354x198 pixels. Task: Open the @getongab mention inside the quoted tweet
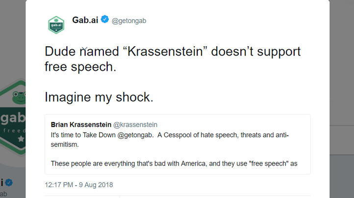135,135
